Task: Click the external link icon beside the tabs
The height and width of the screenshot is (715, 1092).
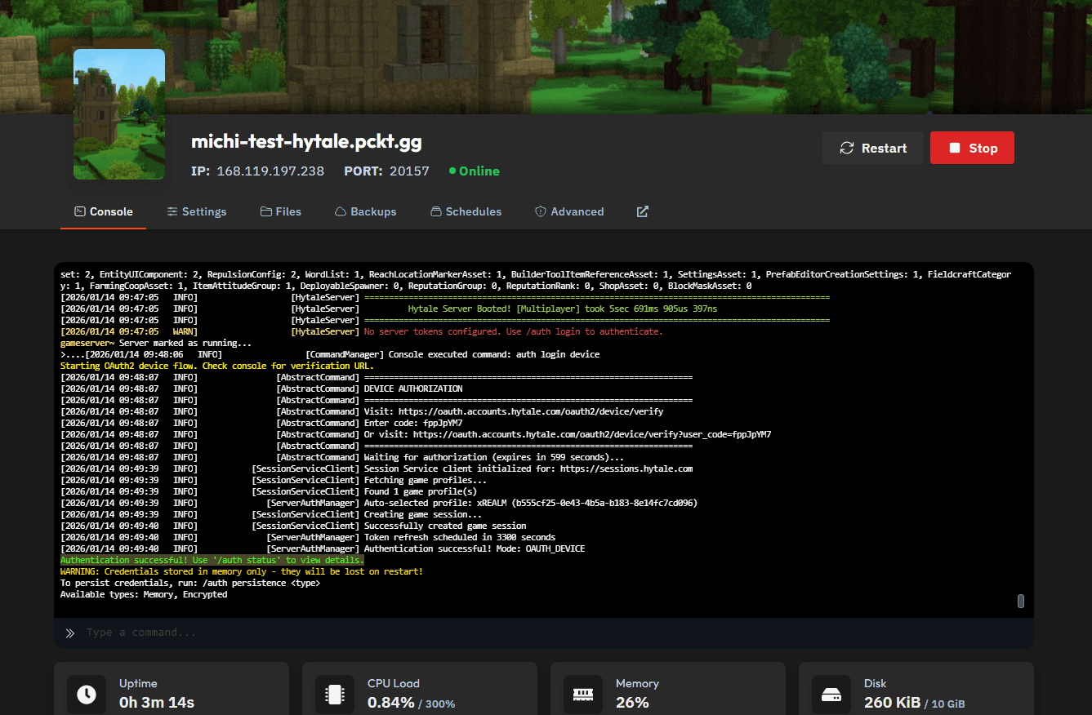Action: pyautogui.click(x=642, y=211)
